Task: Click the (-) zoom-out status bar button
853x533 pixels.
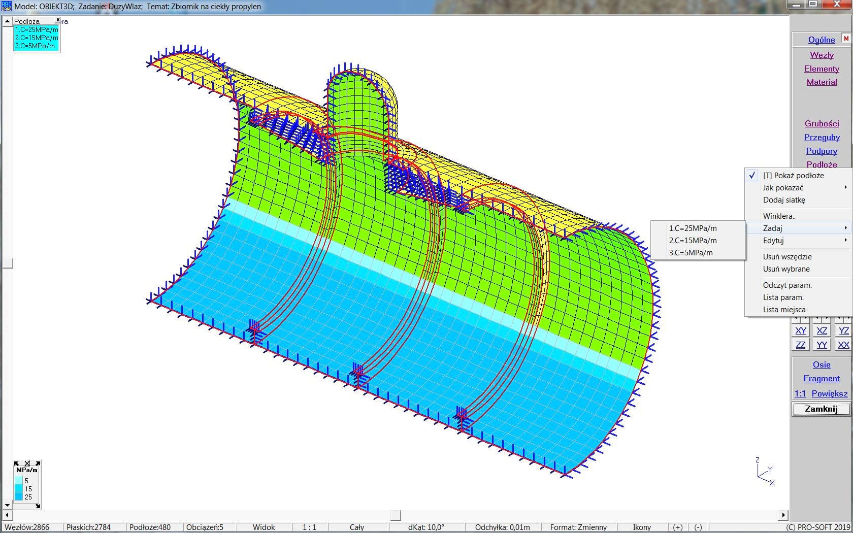Action: (x=698, y=527)
